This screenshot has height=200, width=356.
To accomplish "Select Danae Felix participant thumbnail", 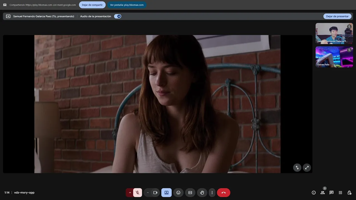I will [334, 57].
